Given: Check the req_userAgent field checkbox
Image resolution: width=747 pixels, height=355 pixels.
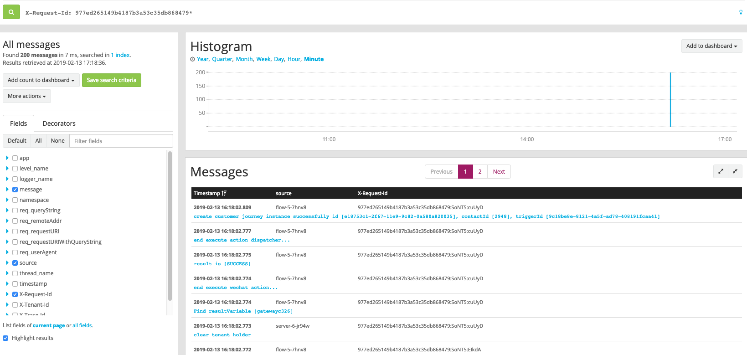Looking at the screenshot, I should 15,252.
